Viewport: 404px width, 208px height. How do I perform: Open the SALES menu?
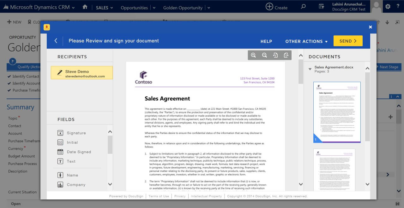(x=104, y=7)
